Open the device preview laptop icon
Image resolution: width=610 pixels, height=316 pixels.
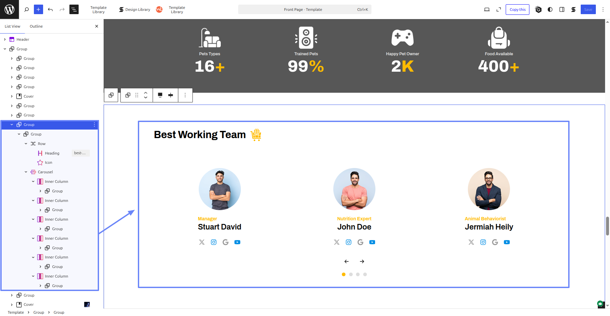point(487,10)
